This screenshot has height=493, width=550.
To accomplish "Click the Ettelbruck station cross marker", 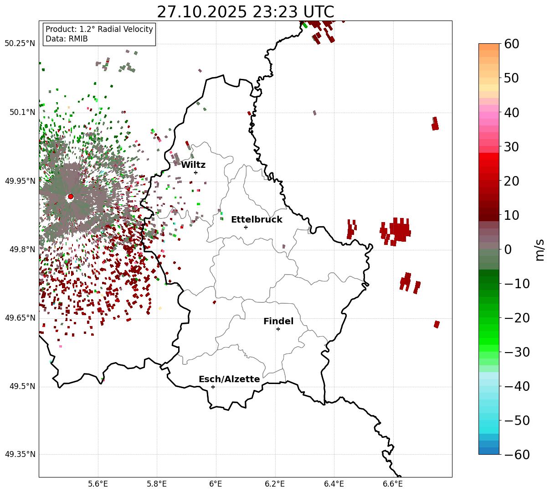I will click(x=246, y=227).
